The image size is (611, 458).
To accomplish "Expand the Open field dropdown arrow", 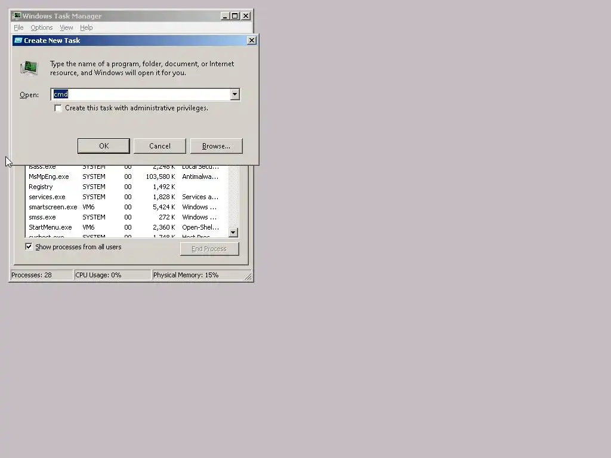I will coord(234,94).
